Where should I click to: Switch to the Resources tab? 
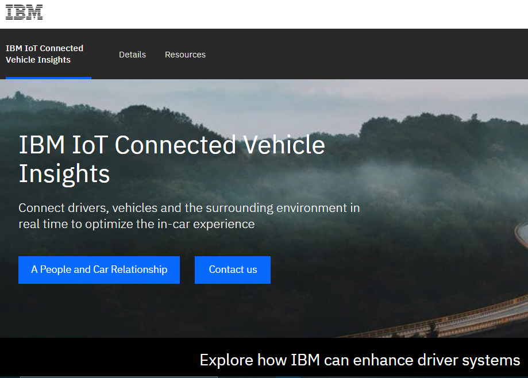[x=185, y=55]
